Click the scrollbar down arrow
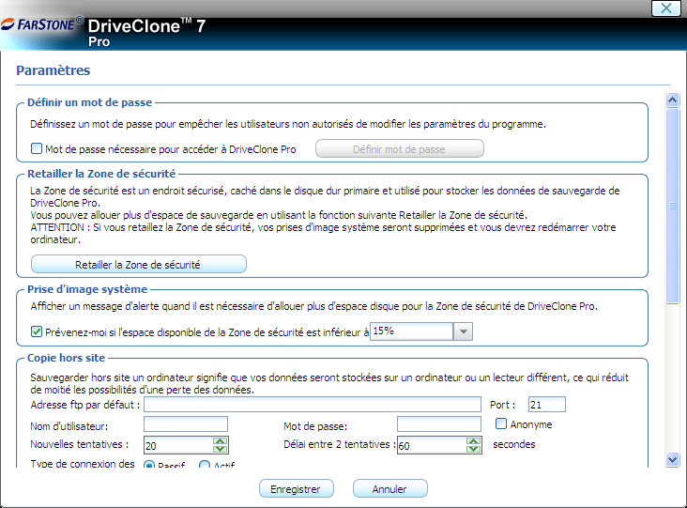This screenshot has width=687, height=508. point(672,460)
